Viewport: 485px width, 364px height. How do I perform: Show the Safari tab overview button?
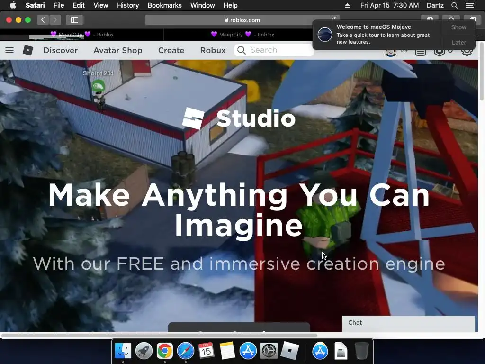472,18
